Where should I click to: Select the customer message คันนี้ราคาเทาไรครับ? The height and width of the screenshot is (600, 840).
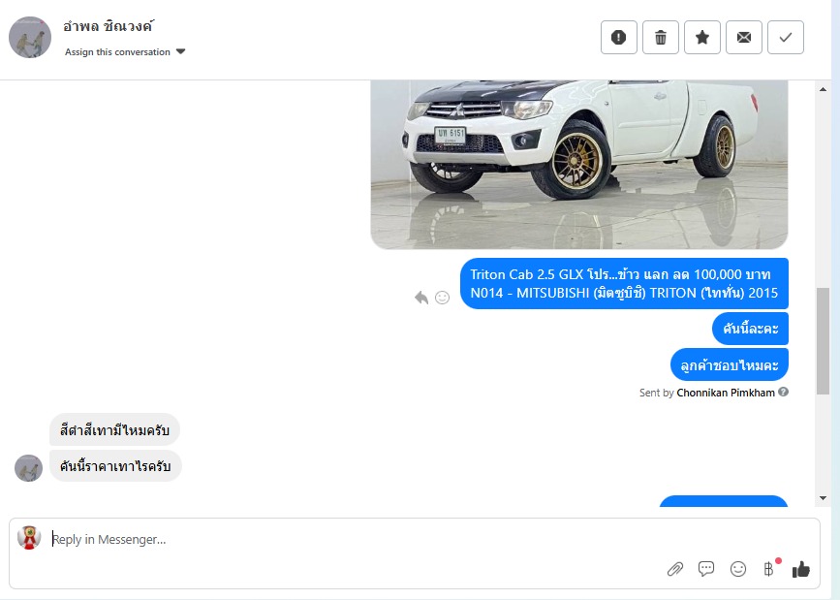coord(115,466)
